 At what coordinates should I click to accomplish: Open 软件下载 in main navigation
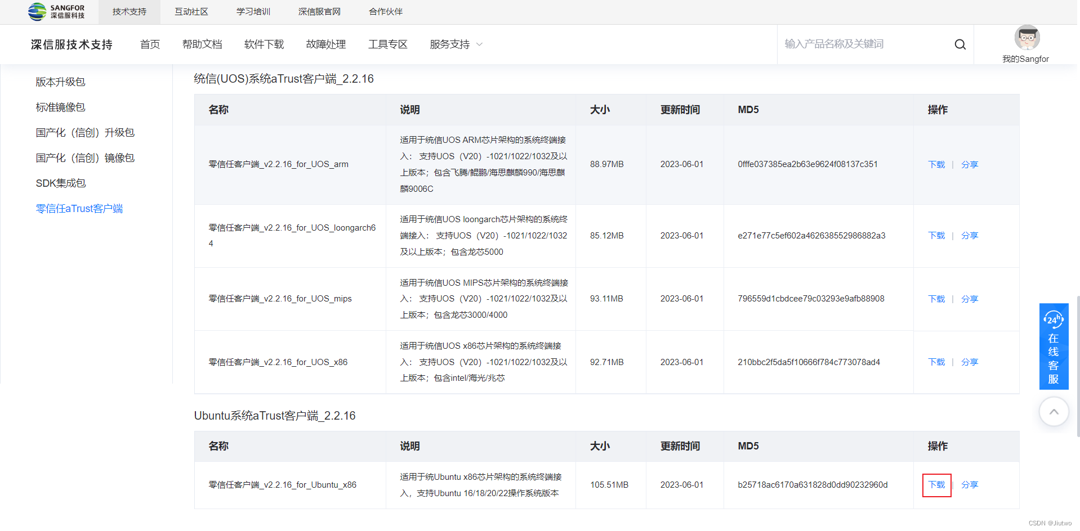click(x=264, y=44)
